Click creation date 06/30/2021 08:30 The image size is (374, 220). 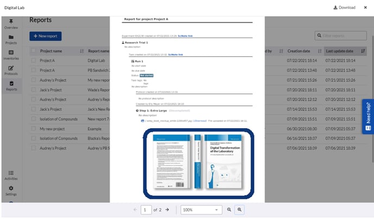302,129
